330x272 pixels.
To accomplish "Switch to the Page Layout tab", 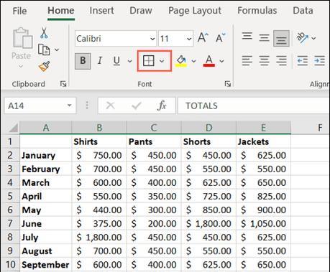I will coord(195,11).
